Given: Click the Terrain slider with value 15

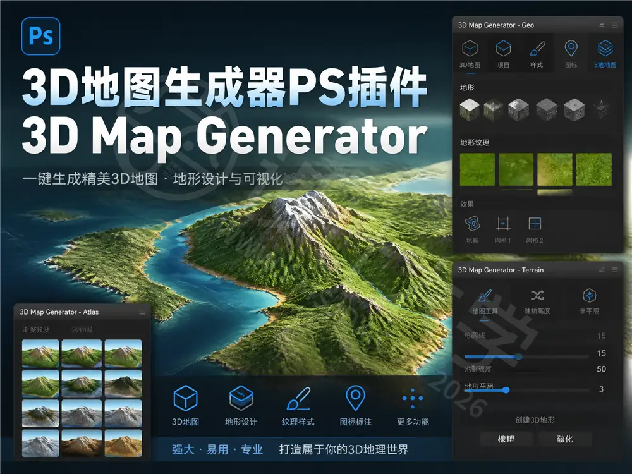Looking at the screenshot, I should 526,356.
